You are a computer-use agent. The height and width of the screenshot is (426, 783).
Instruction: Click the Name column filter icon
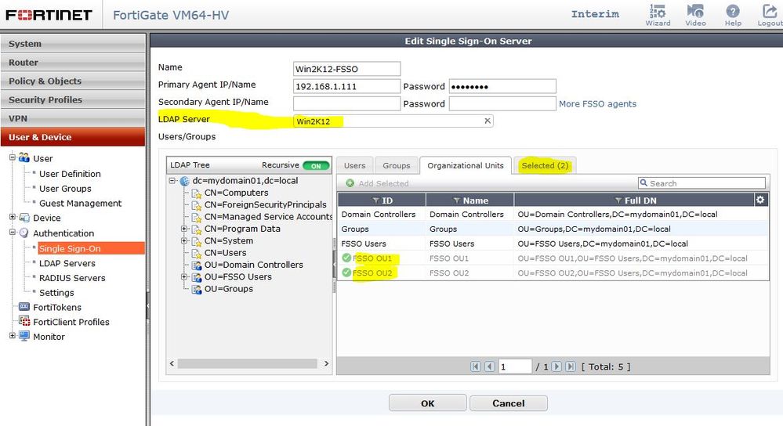point(456,200)
